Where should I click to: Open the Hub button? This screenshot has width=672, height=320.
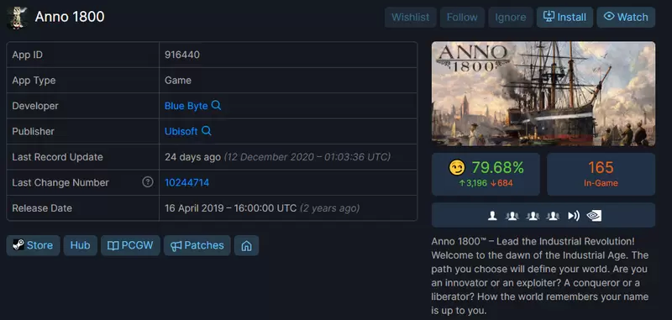point(80,245)
